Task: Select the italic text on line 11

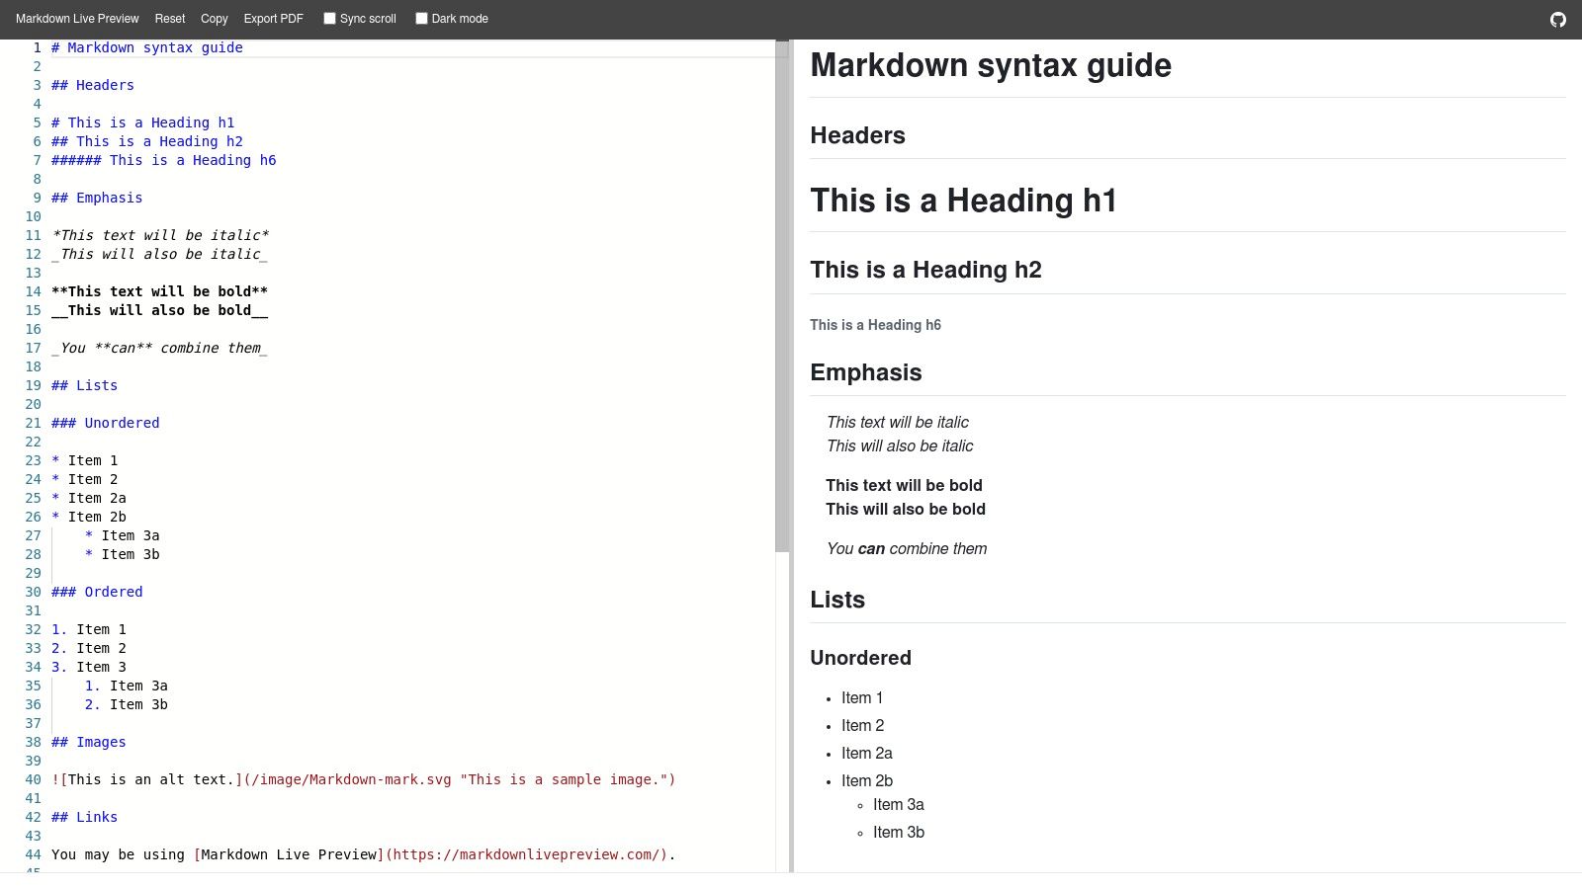Action: [x=160, y=235]
